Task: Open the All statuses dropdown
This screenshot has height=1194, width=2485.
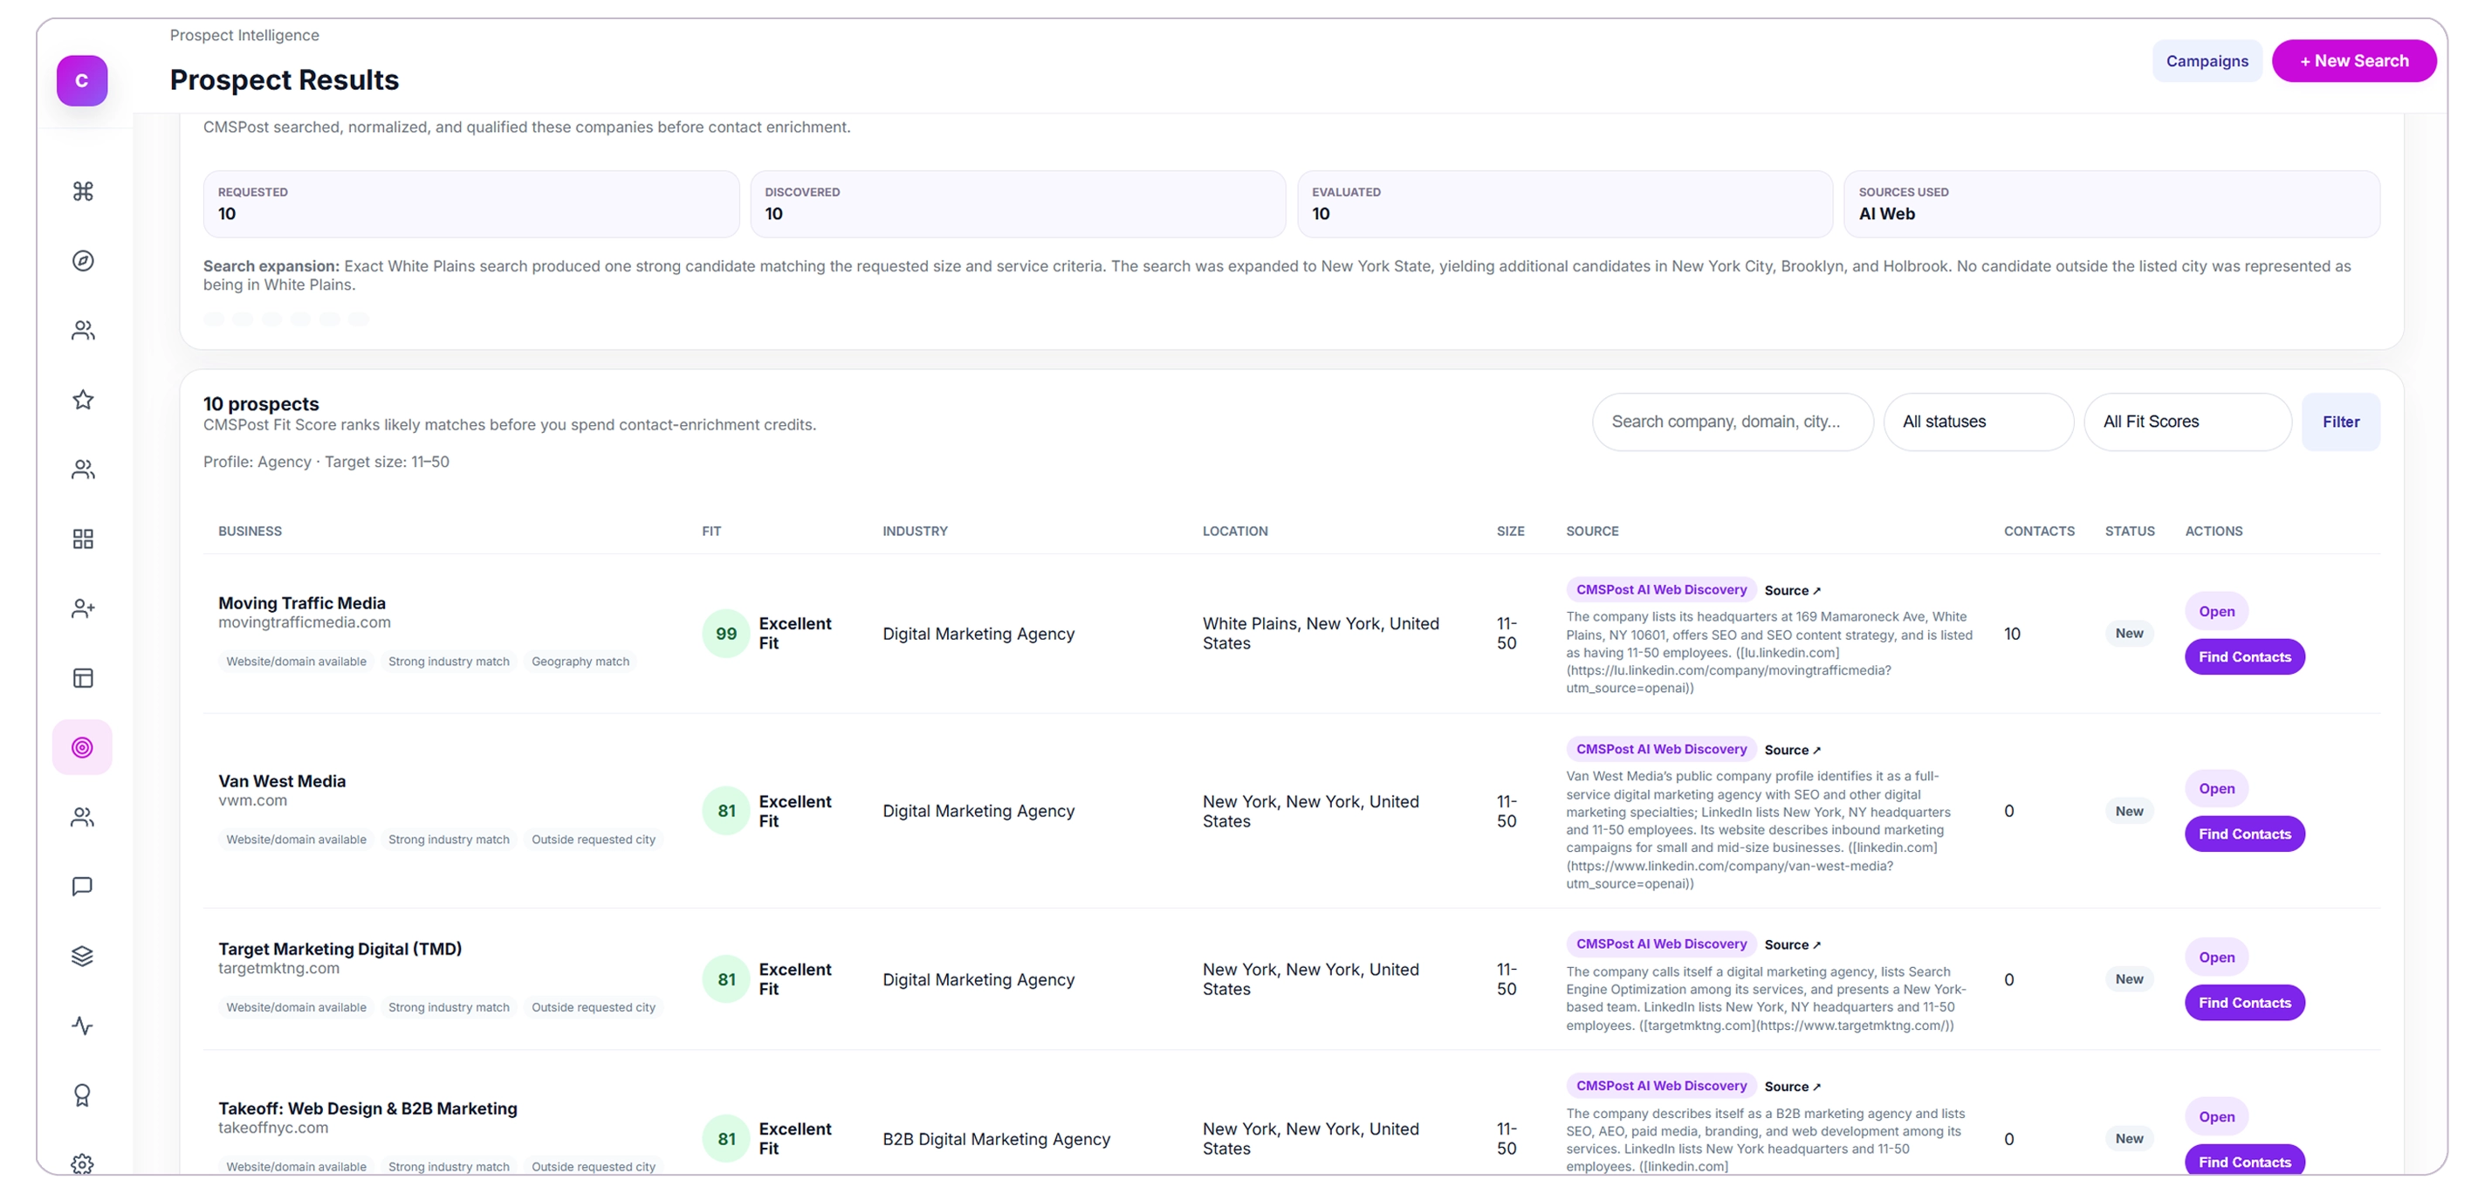Action: [1978, 422]
